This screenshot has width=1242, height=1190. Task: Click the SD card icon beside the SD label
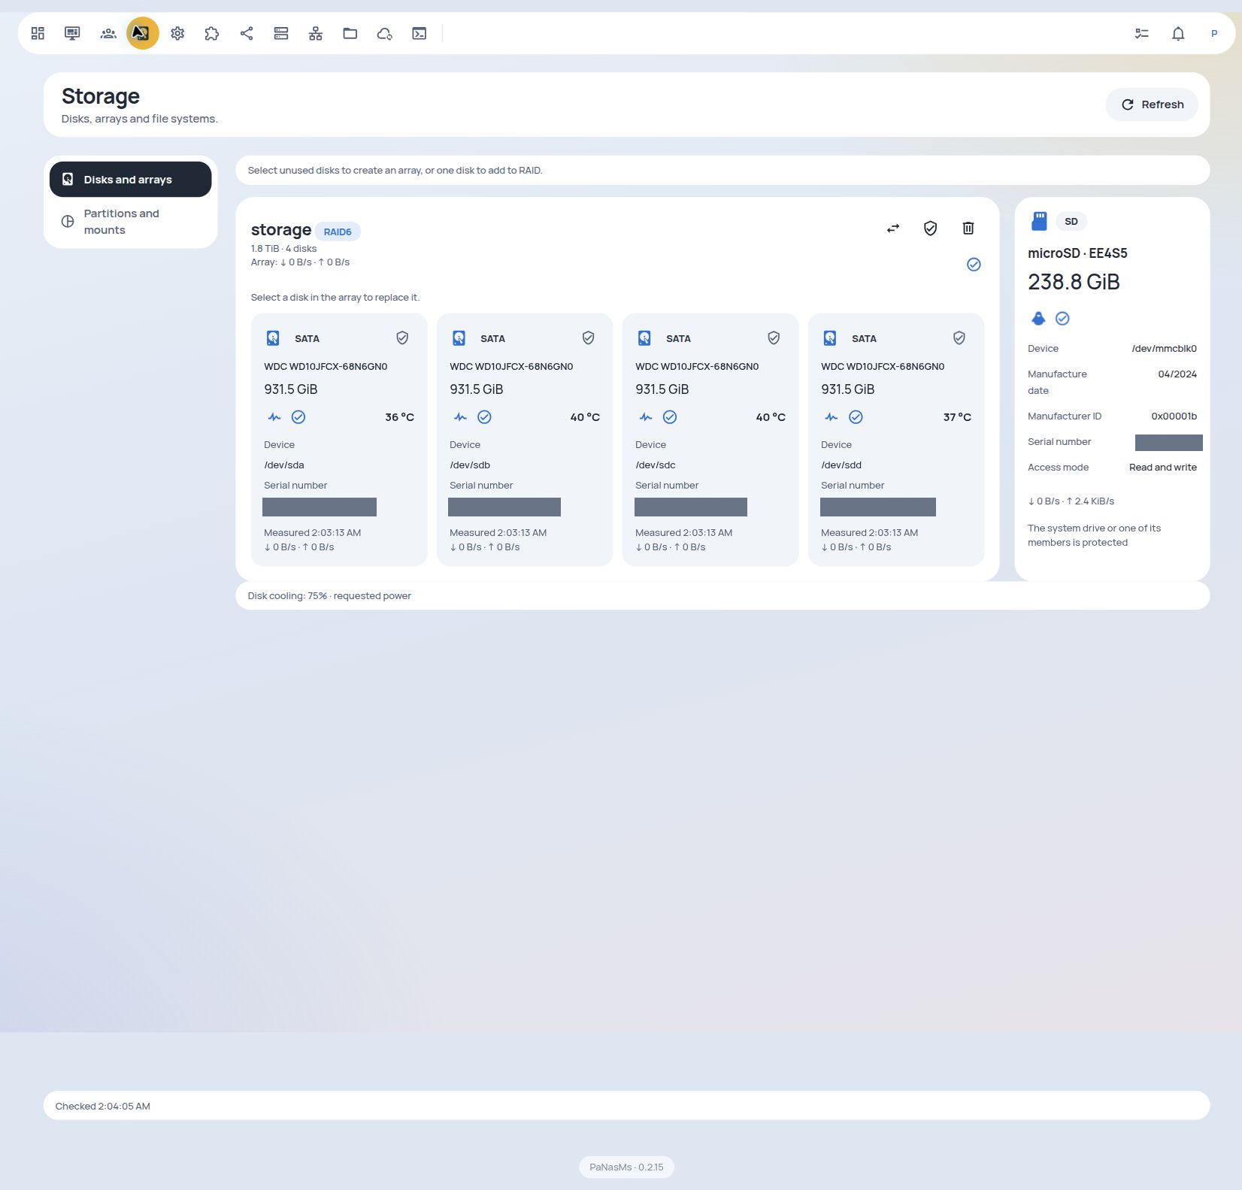pos(1039,221)
